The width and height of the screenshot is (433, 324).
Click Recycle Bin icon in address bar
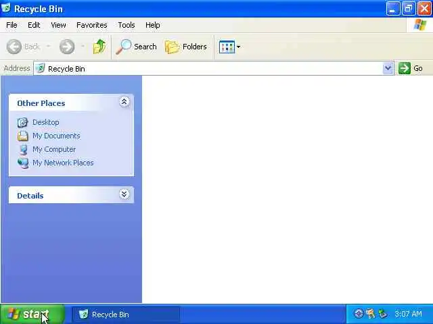pyautogui.click(x=41, y=68)
